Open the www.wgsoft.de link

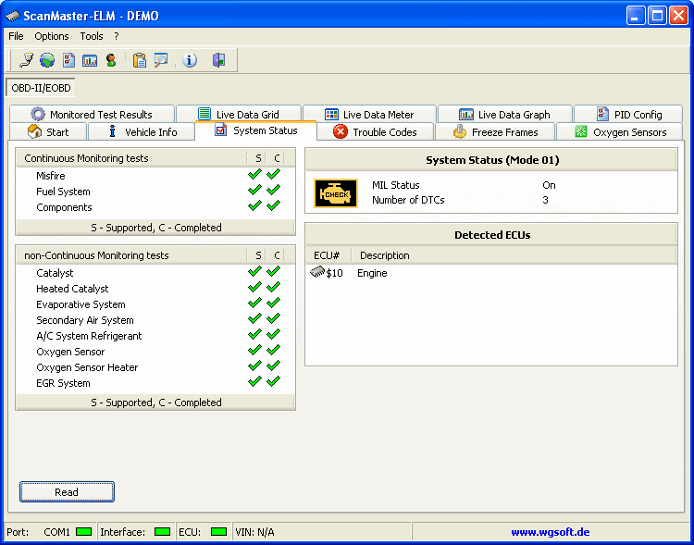[x=551, y=532]
